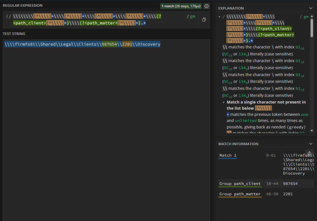Copy the regular expression to clipboard
This screenshot has width=317, height=221.
click(x=204, y=20)
